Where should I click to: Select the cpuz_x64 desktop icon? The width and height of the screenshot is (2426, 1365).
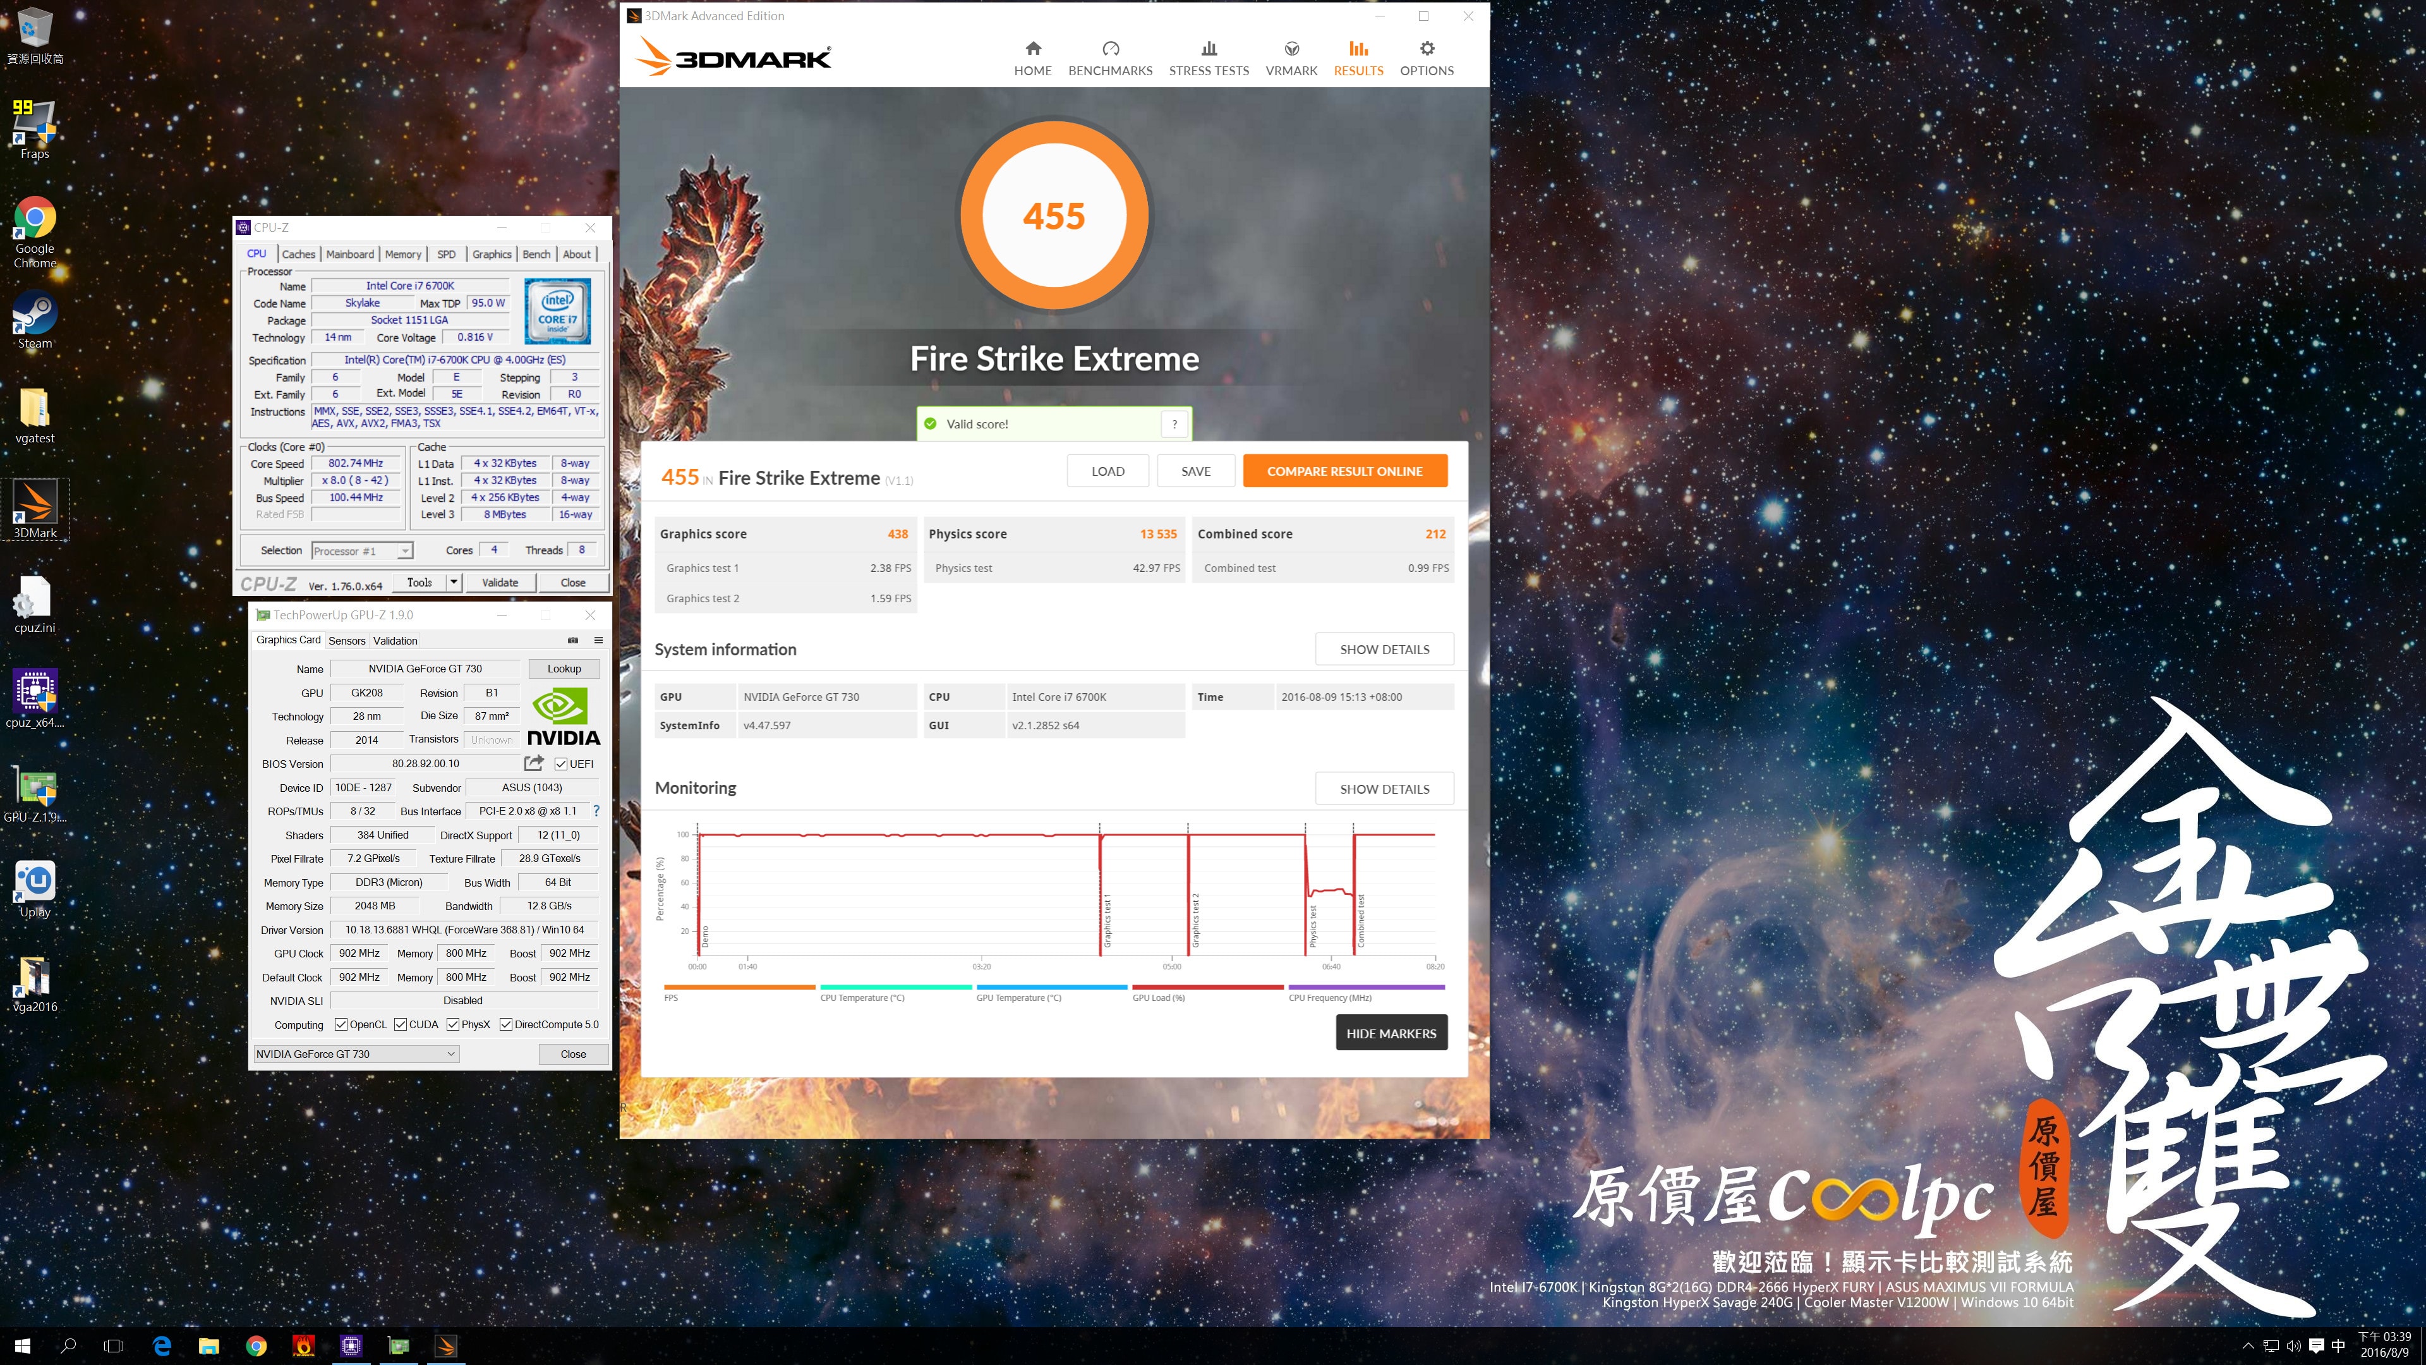35,699
